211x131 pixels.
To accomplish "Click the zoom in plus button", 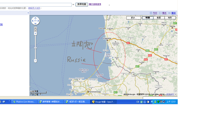I will 36,34.
